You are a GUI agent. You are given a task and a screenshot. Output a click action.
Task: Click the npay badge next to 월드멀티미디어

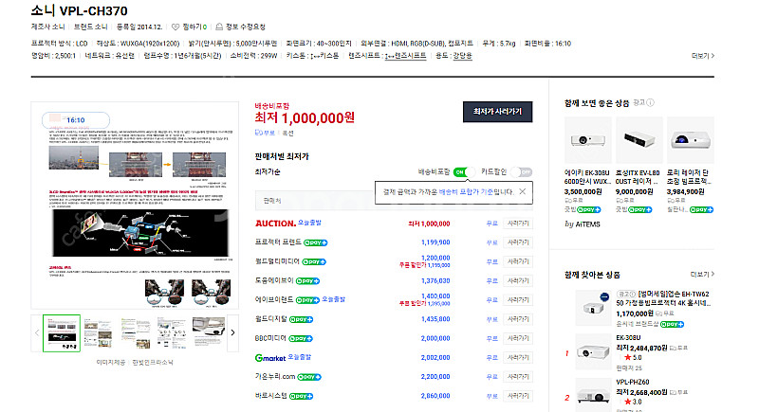tap(314, 261)
